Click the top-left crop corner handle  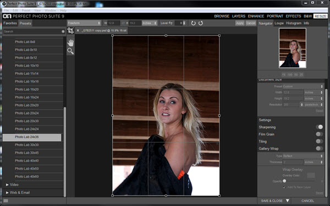click(x=113, y=36)
